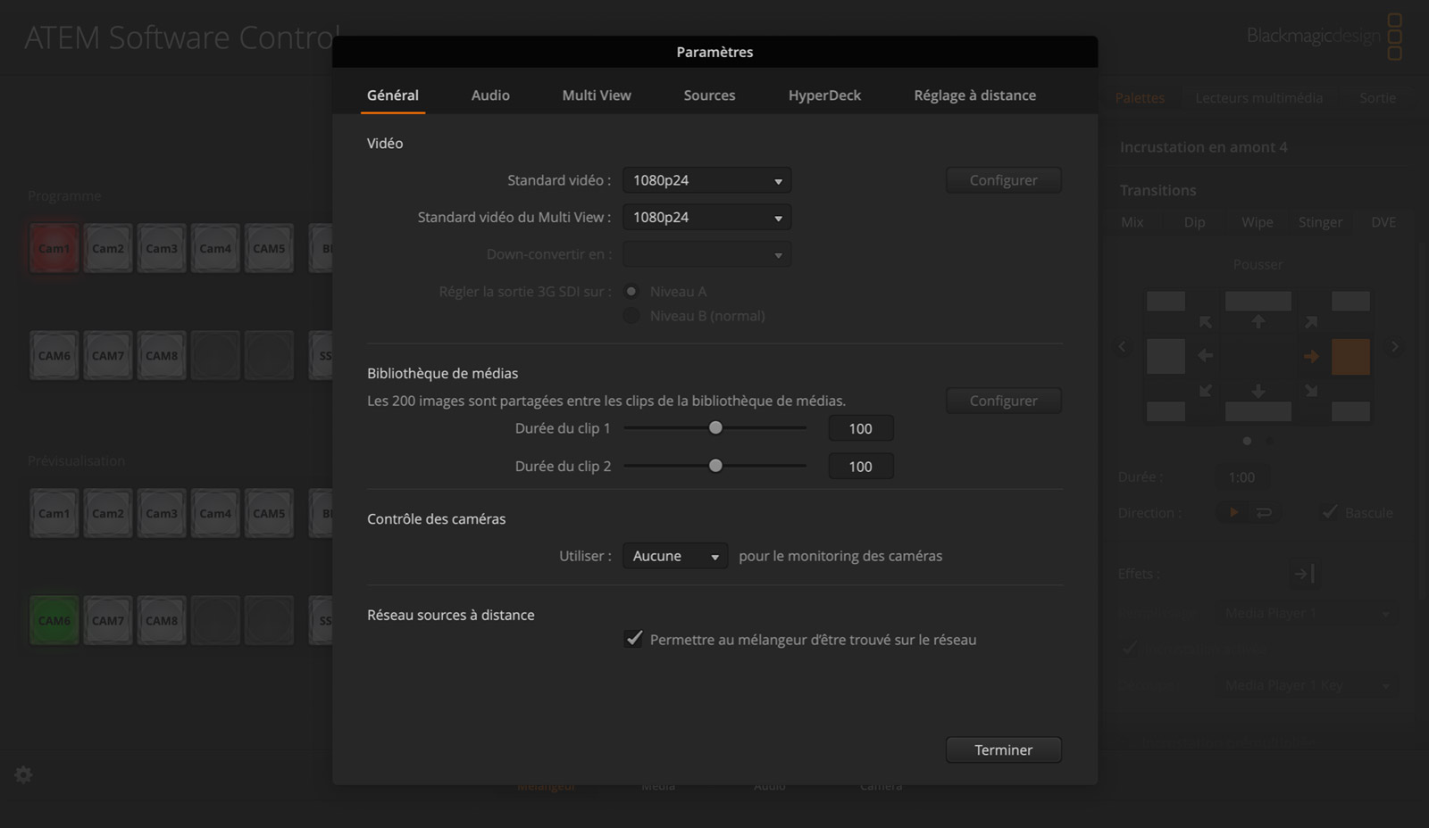Image resolution: width=1429 pixels, height=828 pixels.
Task: Expand the Transitions palette header
Action: [x=1157, y=190]
